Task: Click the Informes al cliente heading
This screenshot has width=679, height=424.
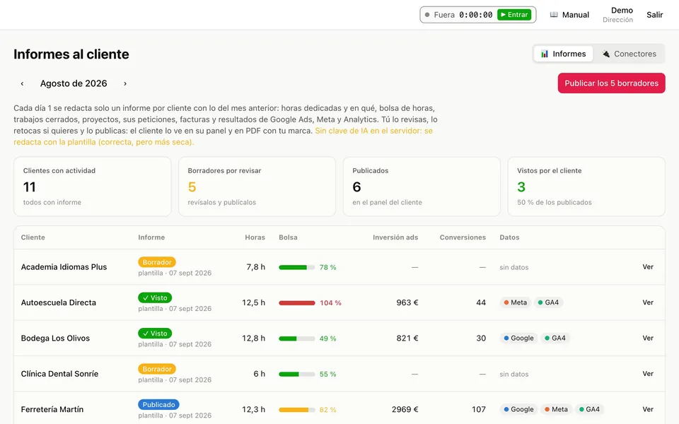Action: click(71, 54)
